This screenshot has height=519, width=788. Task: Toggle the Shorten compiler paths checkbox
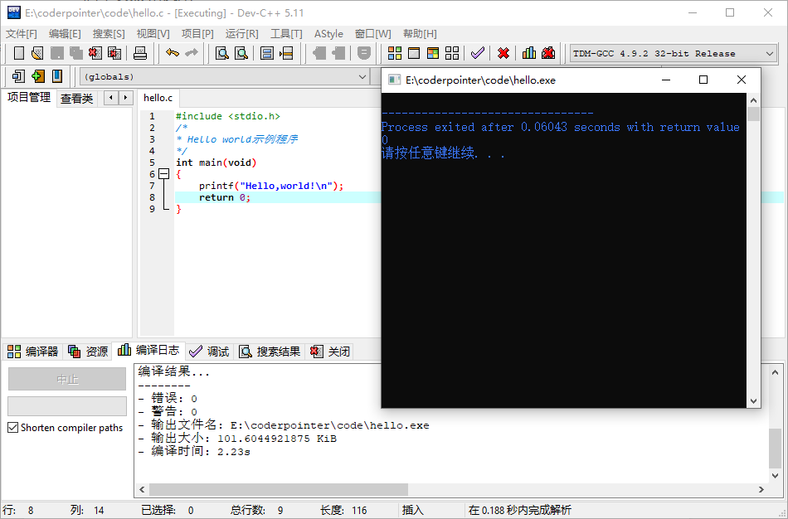(13, 428)
